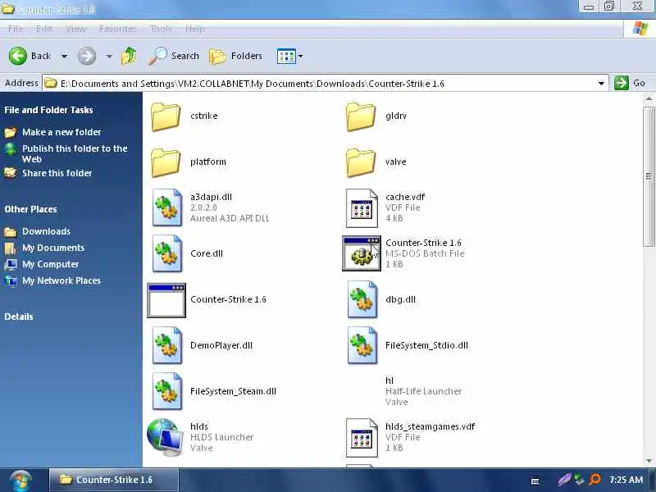
Task: Open the Tools menu
Action: click(x=161, y=29)
